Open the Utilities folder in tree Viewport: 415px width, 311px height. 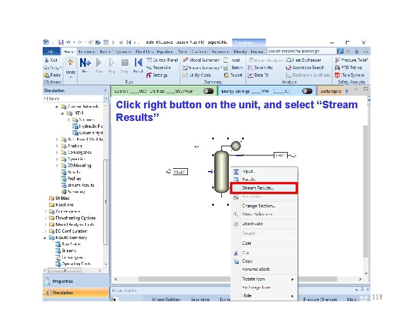coord(59,198)
